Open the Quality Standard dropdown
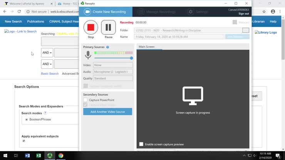Image resolution: width=285 pixels, height=160 pixels. 113,78
